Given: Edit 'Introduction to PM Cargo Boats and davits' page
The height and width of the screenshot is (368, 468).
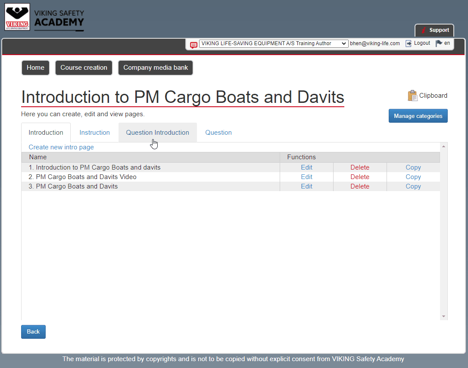Looking at the screenshot, I should [x=306, y=167].
